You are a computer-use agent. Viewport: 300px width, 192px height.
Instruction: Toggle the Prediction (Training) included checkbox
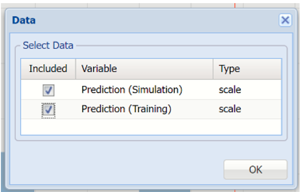pos(48,110)
